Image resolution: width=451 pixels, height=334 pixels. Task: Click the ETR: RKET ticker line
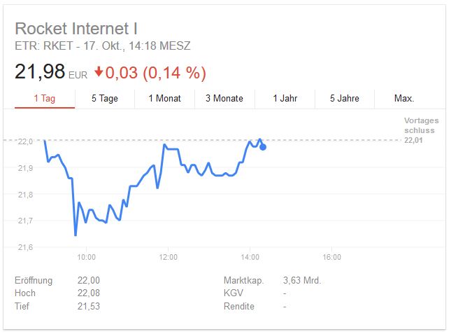pos(103,46)
